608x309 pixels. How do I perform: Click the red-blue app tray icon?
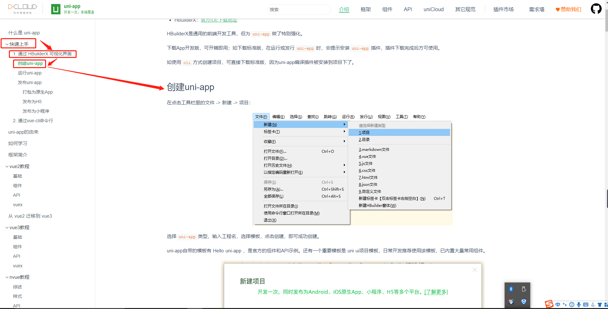tap(511, 301)
